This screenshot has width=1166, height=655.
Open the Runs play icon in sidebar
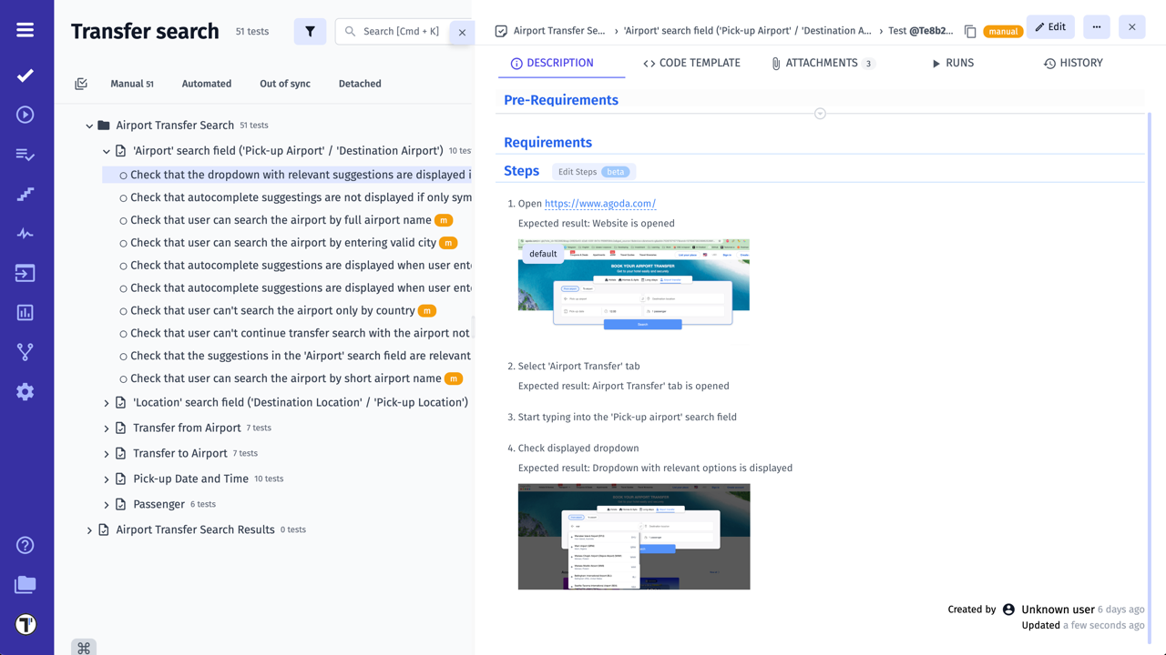[x=26, y=115]
